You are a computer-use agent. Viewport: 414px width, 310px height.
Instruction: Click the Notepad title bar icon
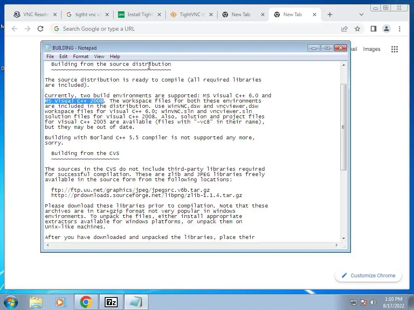point(48,48)
